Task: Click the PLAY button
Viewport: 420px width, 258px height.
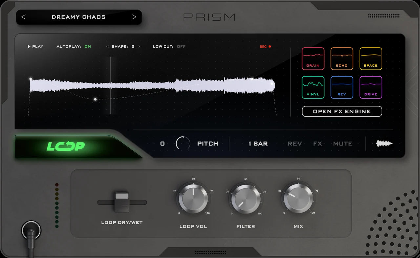Action: point(35,47)
